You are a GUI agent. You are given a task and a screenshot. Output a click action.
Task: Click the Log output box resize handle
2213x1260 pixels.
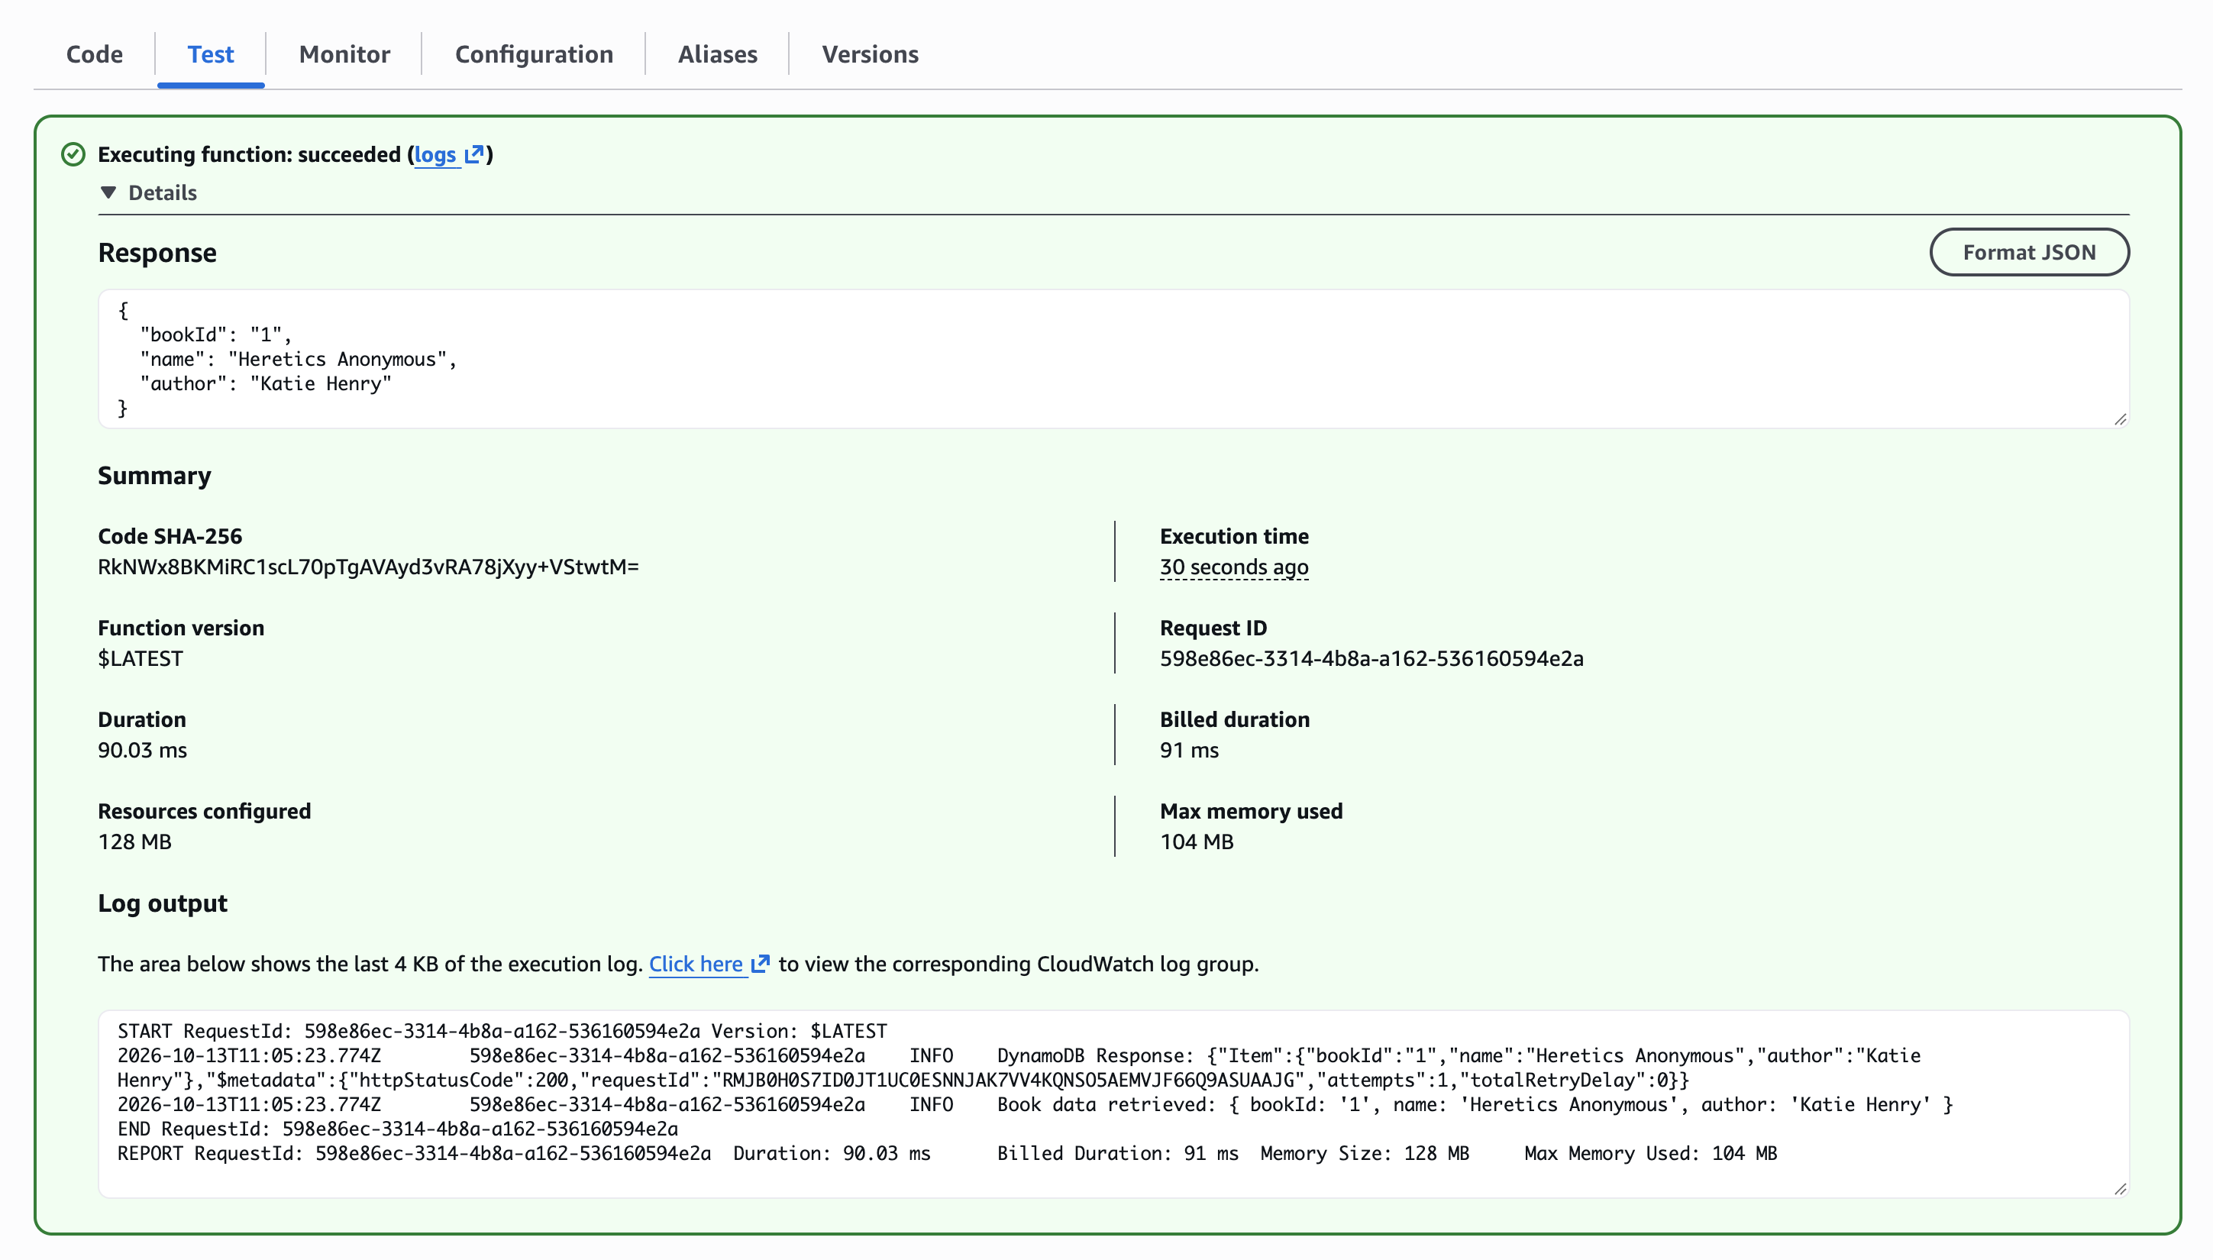2120,1189
